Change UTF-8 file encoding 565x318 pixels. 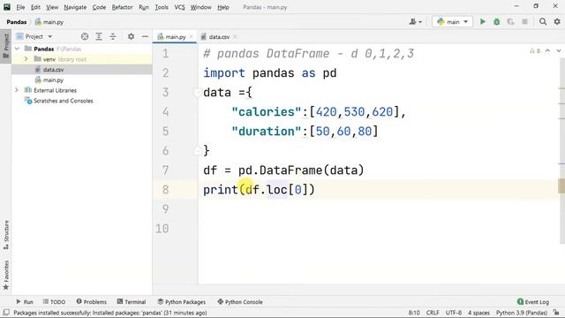pos(454,313)
